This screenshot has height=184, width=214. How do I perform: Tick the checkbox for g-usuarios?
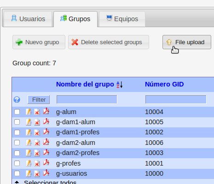coord(17,173)
